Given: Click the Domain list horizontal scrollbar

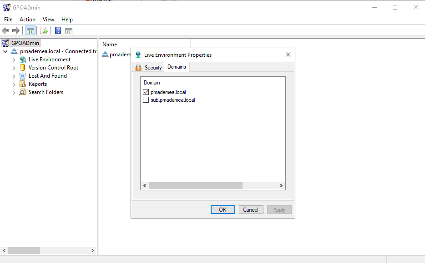Looking at the screenshot, I should [196, 186].
